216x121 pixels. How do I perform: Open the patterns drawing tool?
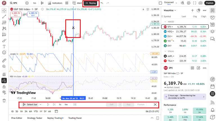4,28
